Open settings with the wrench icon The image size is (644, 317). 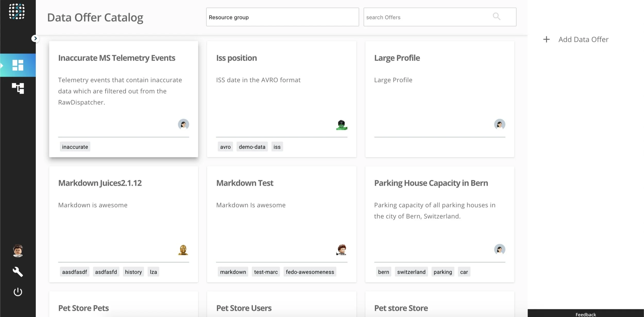pos(18,272)
